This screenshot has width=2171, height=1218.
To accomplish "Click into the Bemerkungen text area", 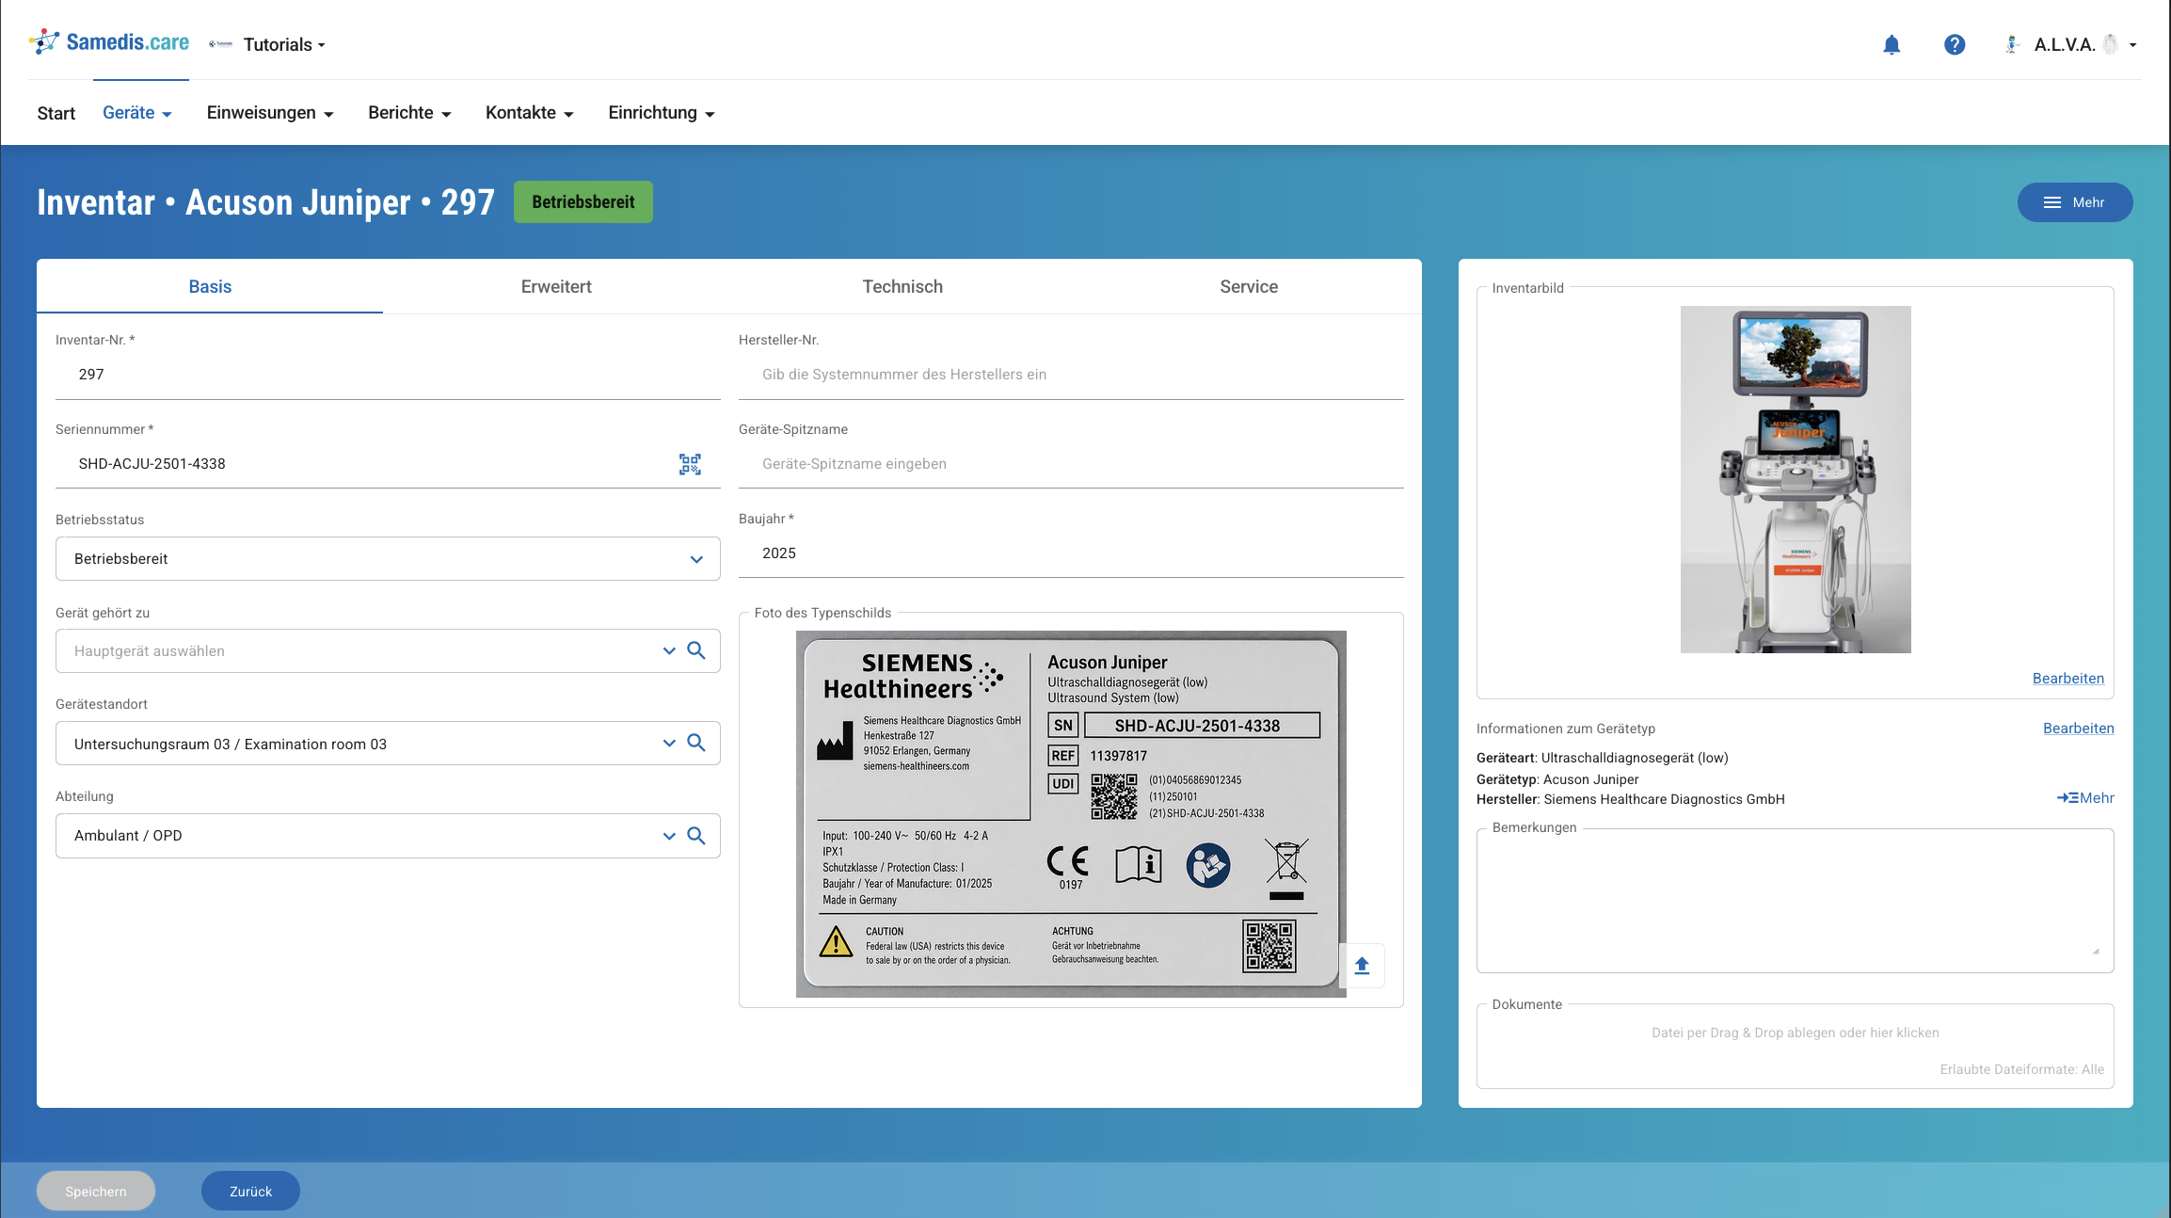I will pos(1795,901).
